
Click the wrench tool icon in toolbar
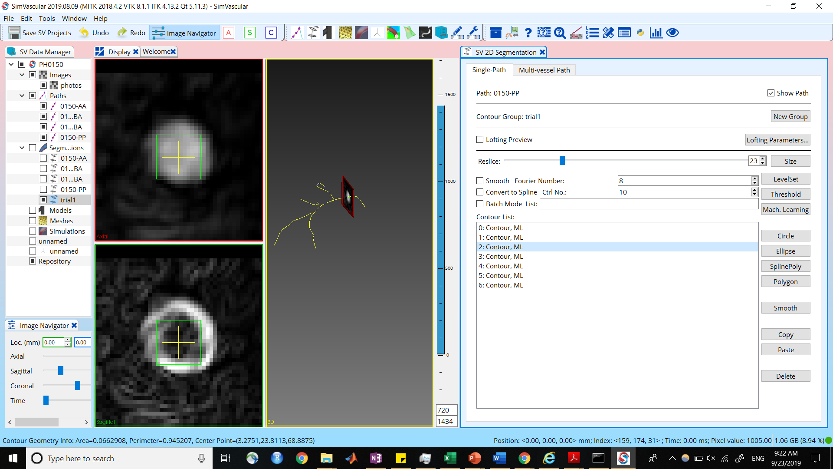click(474, 33)
